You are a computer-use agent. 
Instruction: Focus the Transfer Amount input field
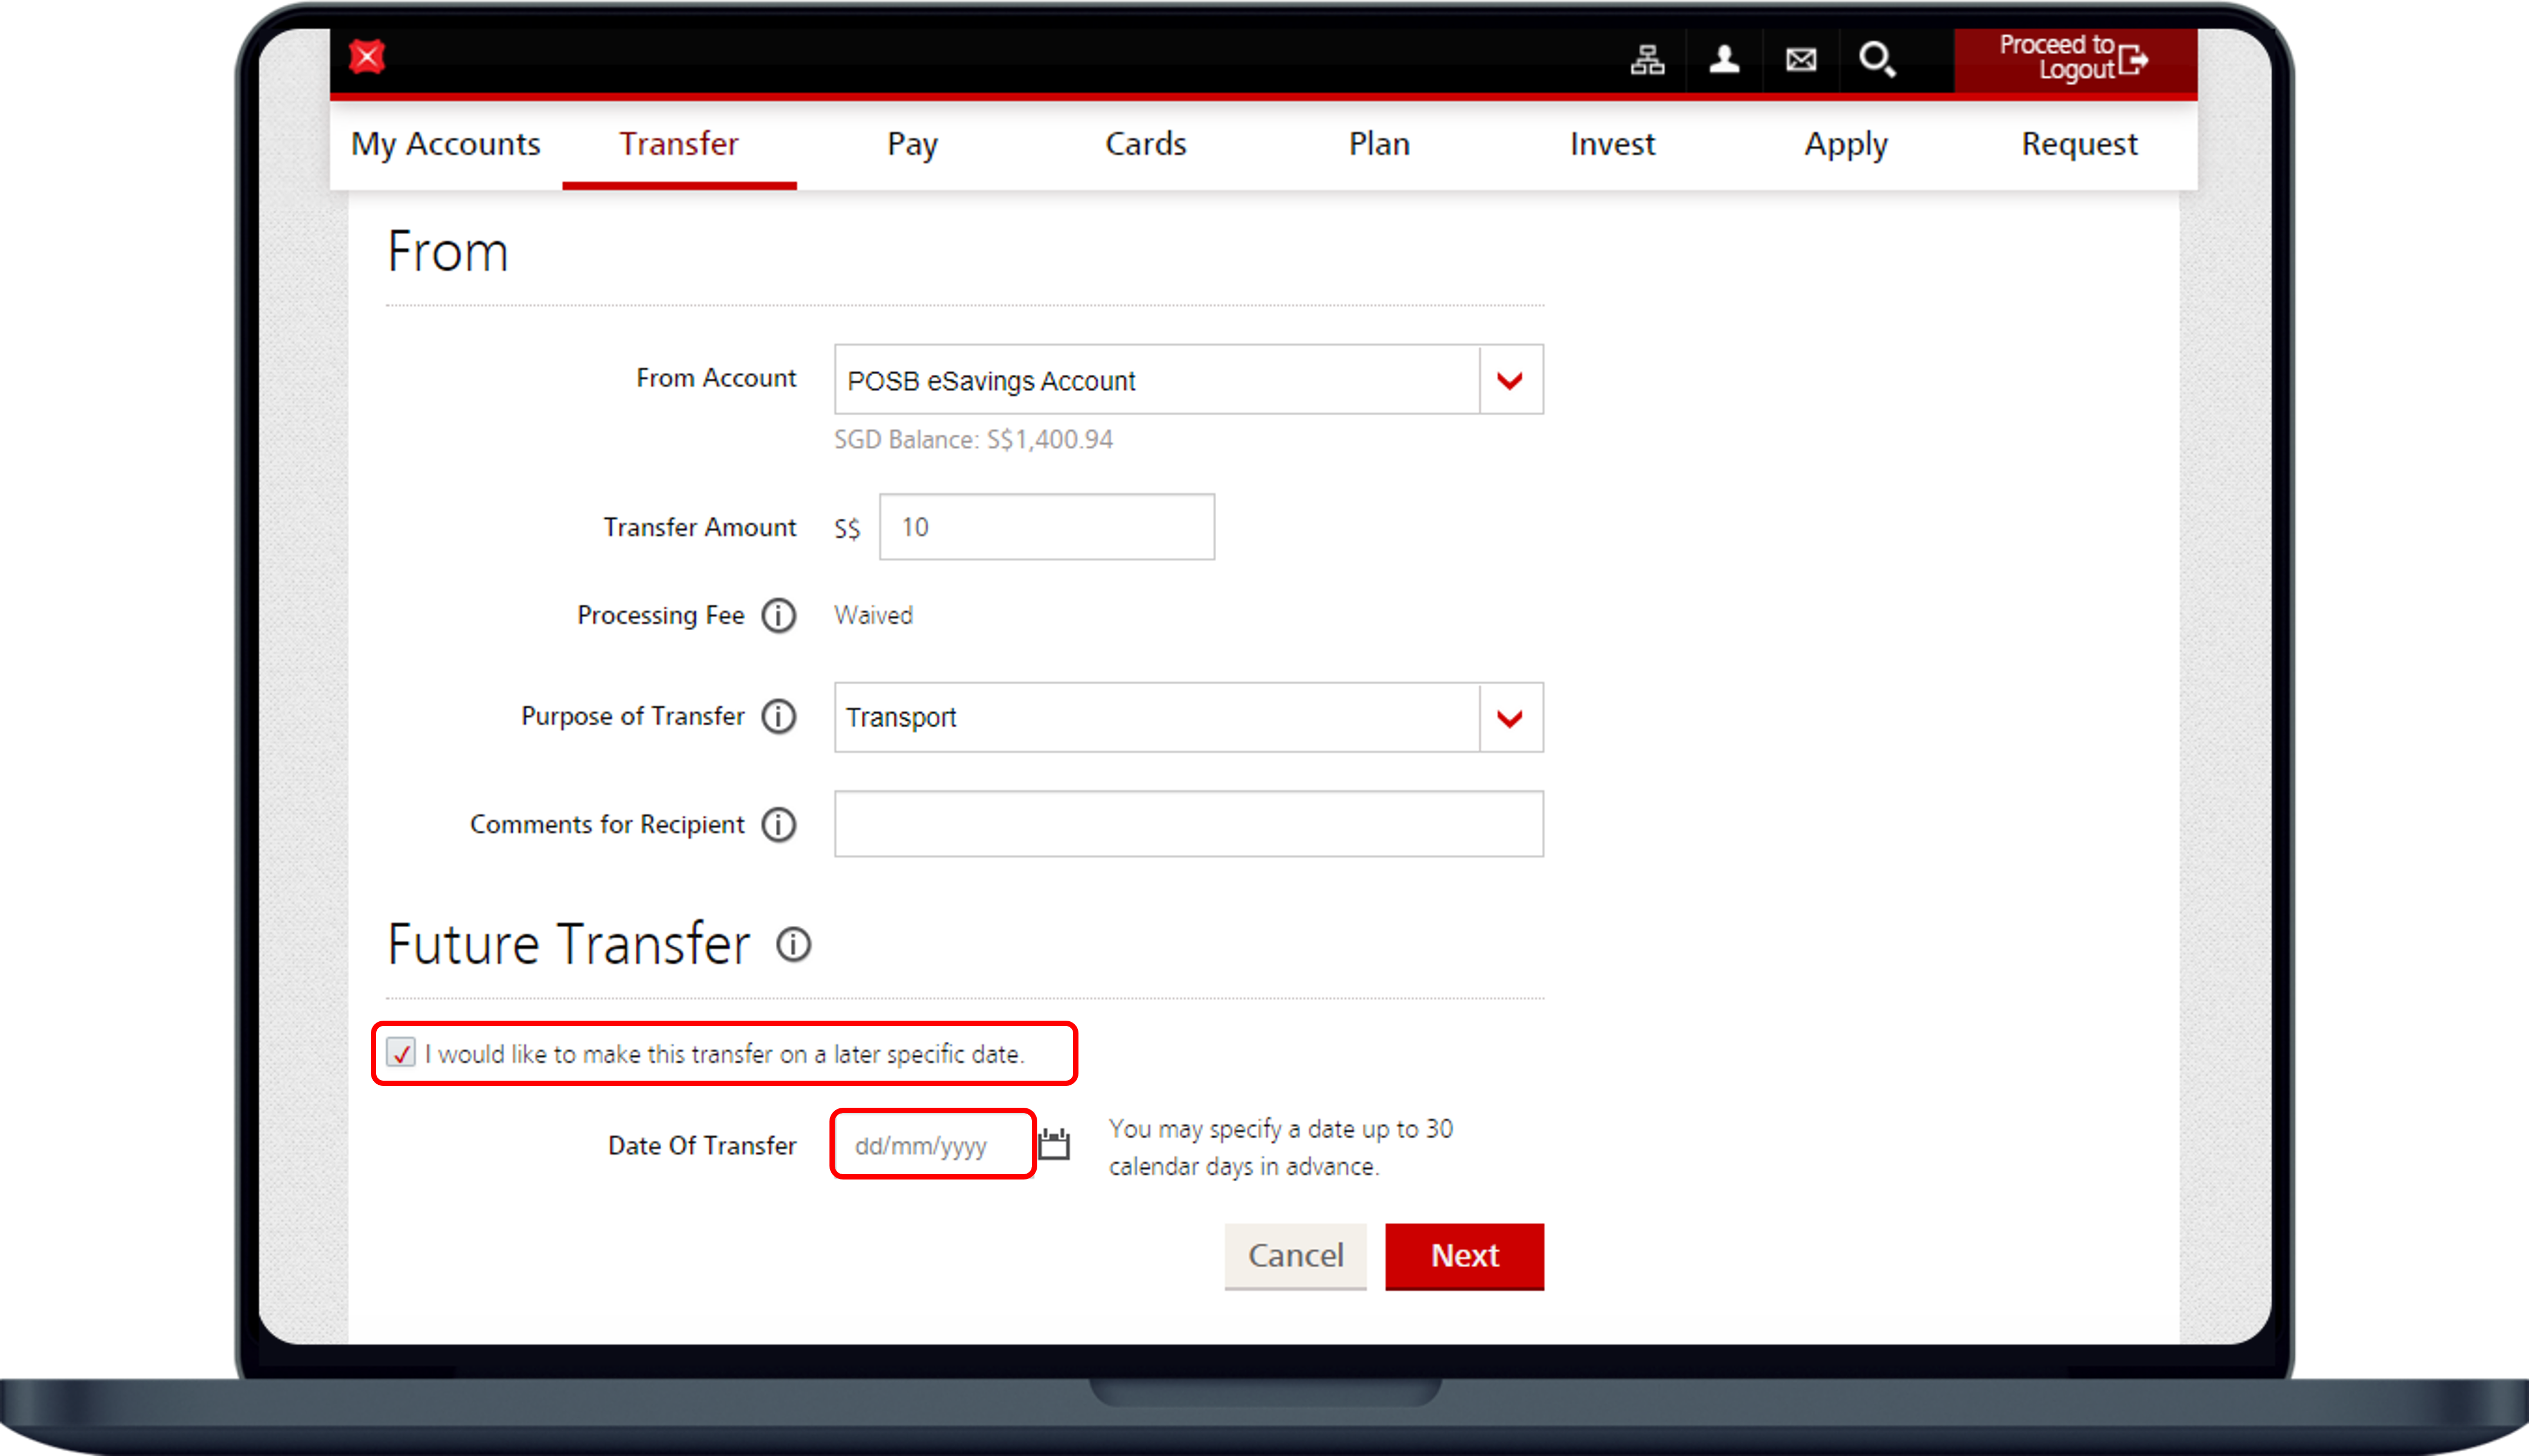point(1047,527)
